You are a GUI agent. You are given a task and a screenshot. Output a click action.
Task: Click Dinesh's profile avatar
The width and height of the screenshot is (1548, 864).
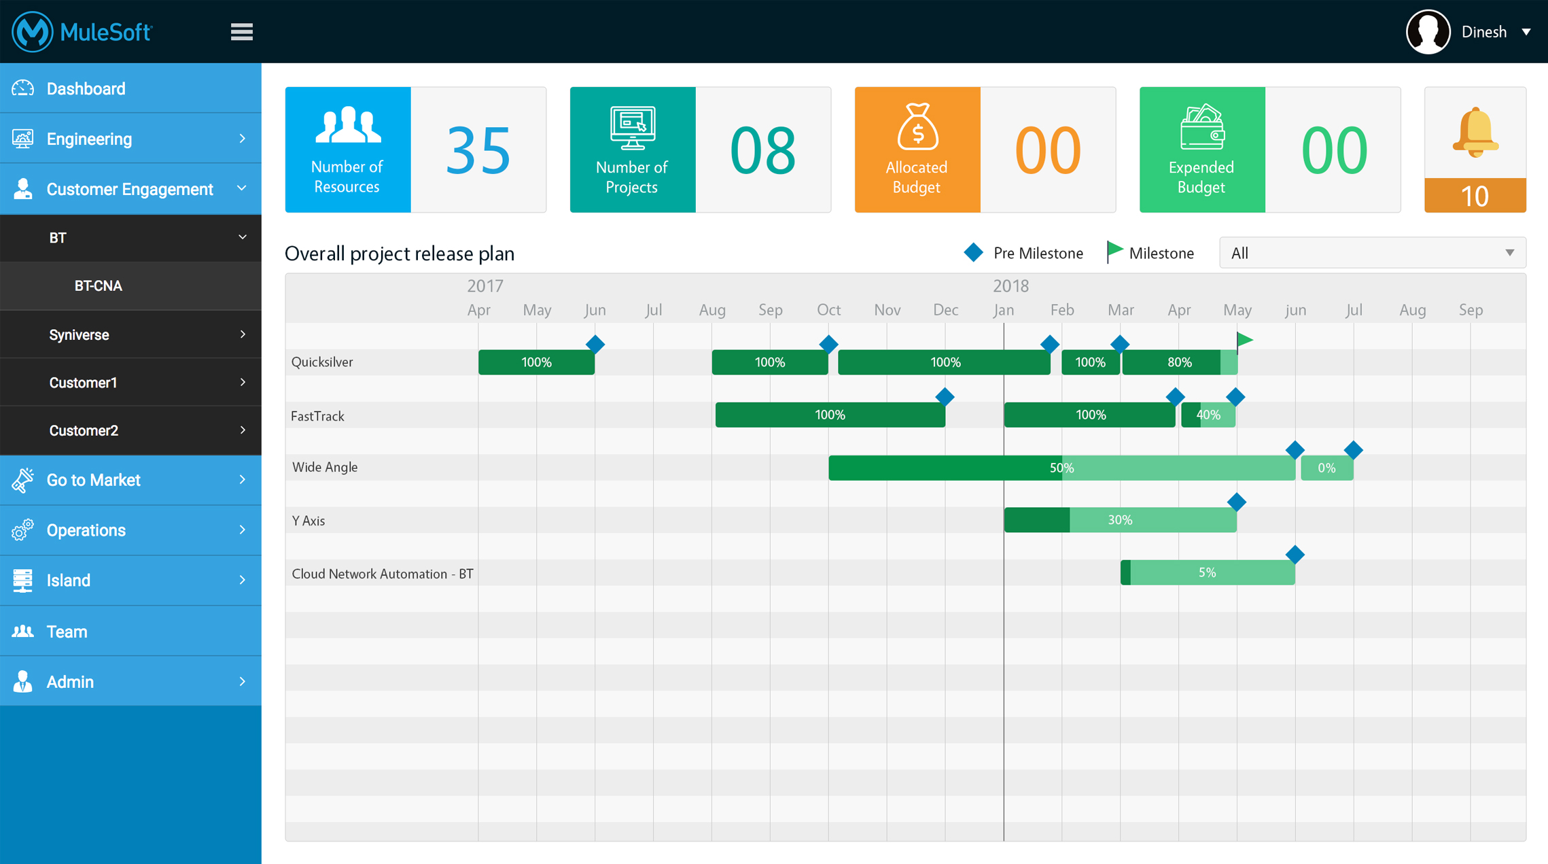(x=1428, y=32)
